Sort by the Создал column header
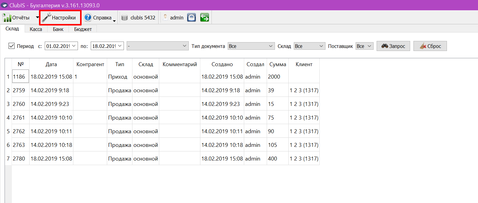This screenshot has height=203, width=478. click(255, 64)
